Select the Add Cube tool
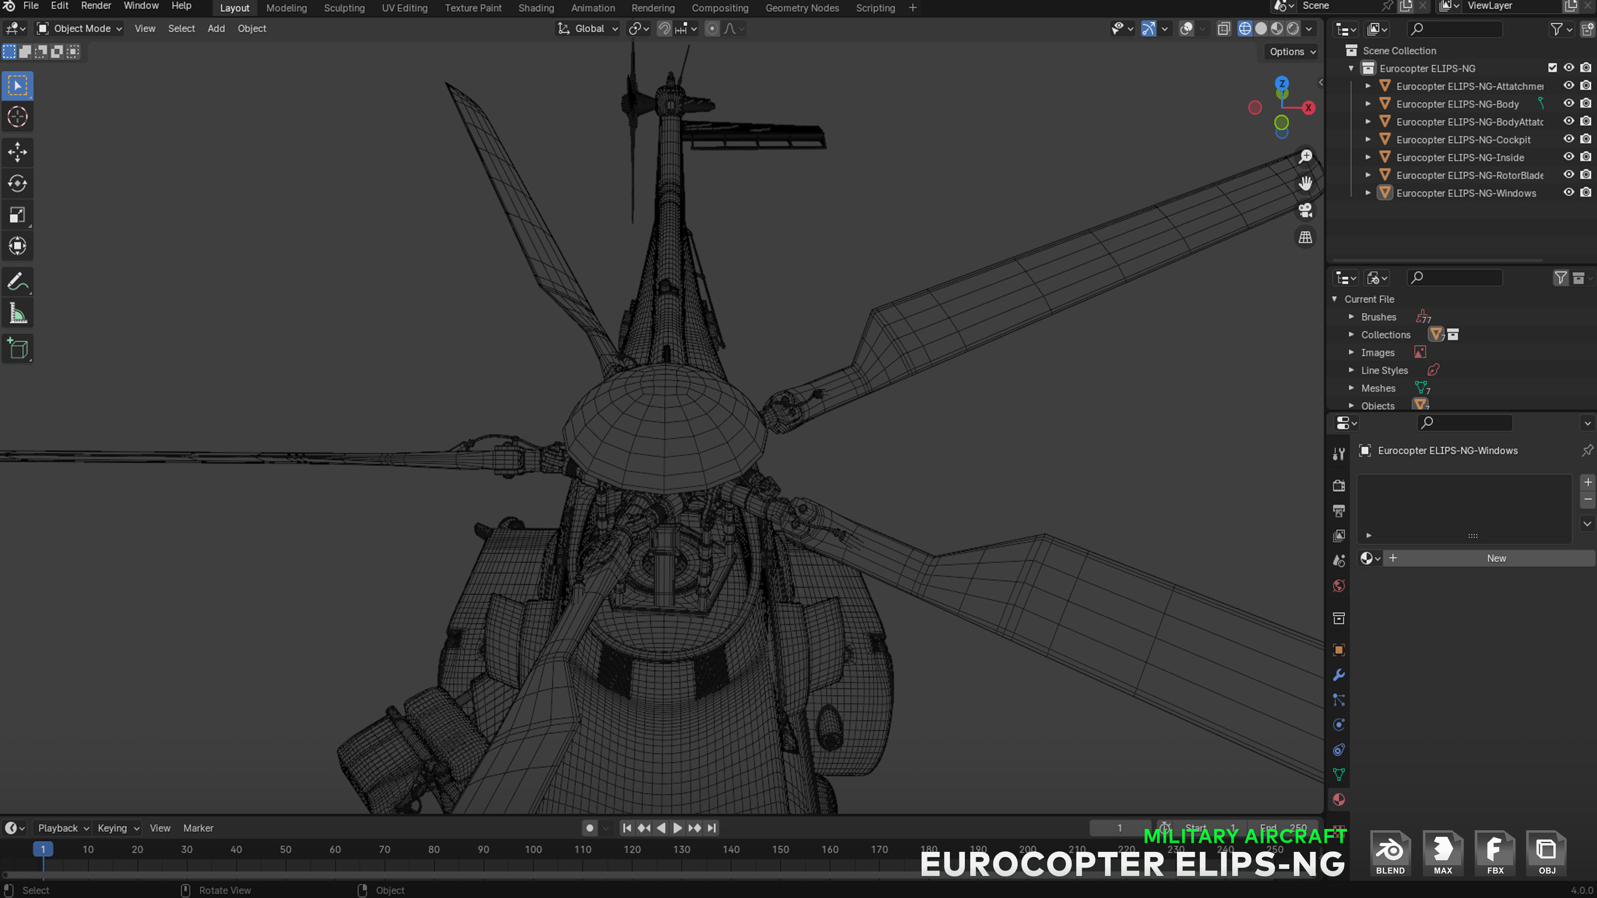This screenshot has width=1597, height=898. tap(17, 349)
